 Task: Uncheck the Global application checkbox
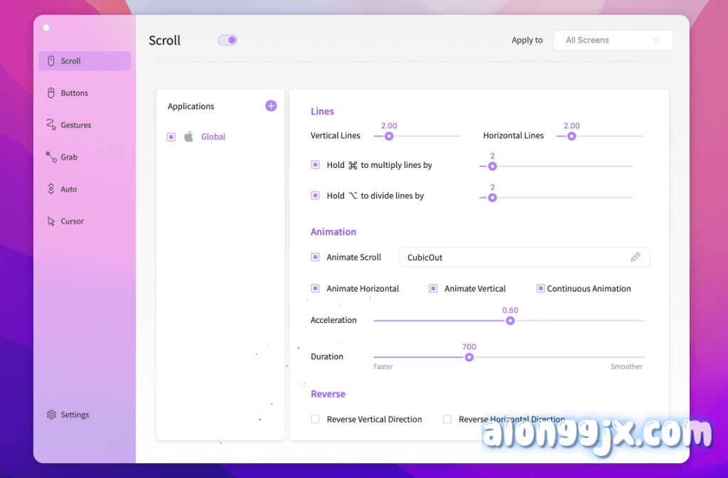pos(171,137)
